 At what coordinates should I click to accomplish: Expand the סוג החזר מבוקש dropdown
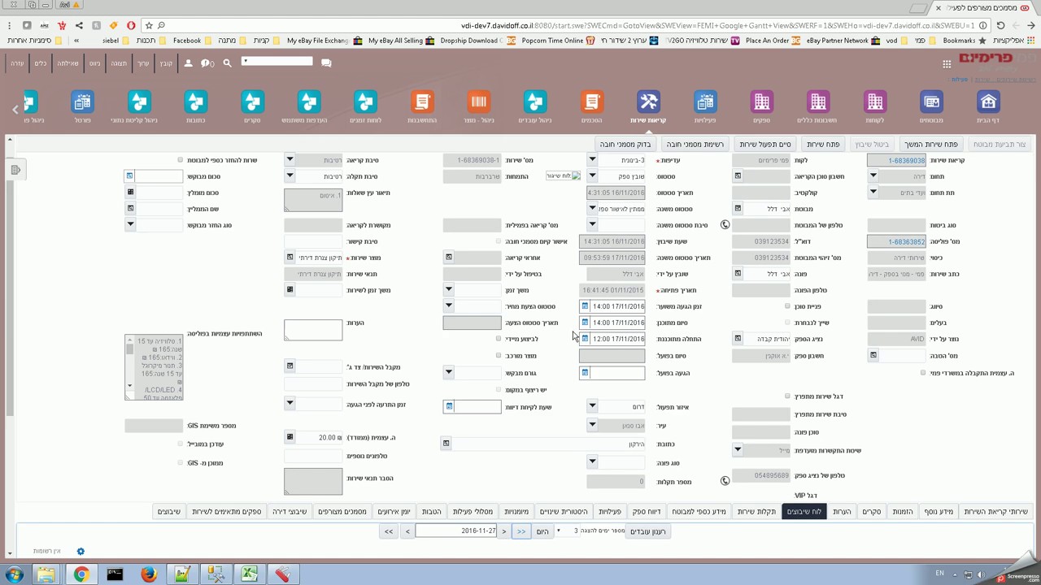(130, 224)
